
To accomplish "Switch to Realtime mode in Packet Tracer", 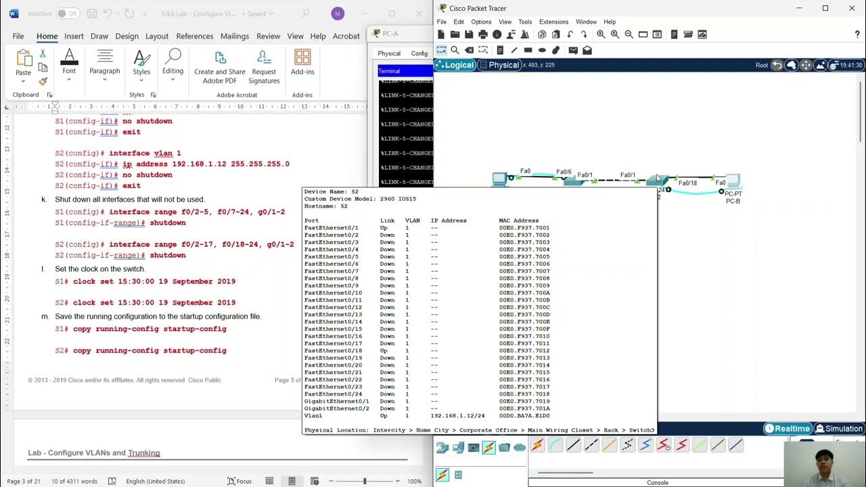I will tap(788, 428).
